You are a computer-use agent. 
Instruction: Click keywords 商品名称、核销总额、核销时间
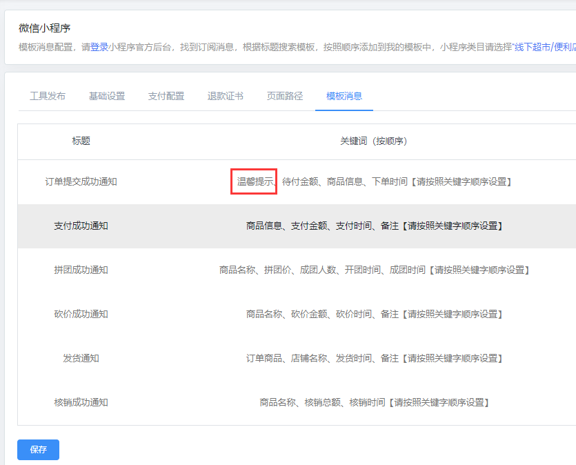[x=374, y=402]
